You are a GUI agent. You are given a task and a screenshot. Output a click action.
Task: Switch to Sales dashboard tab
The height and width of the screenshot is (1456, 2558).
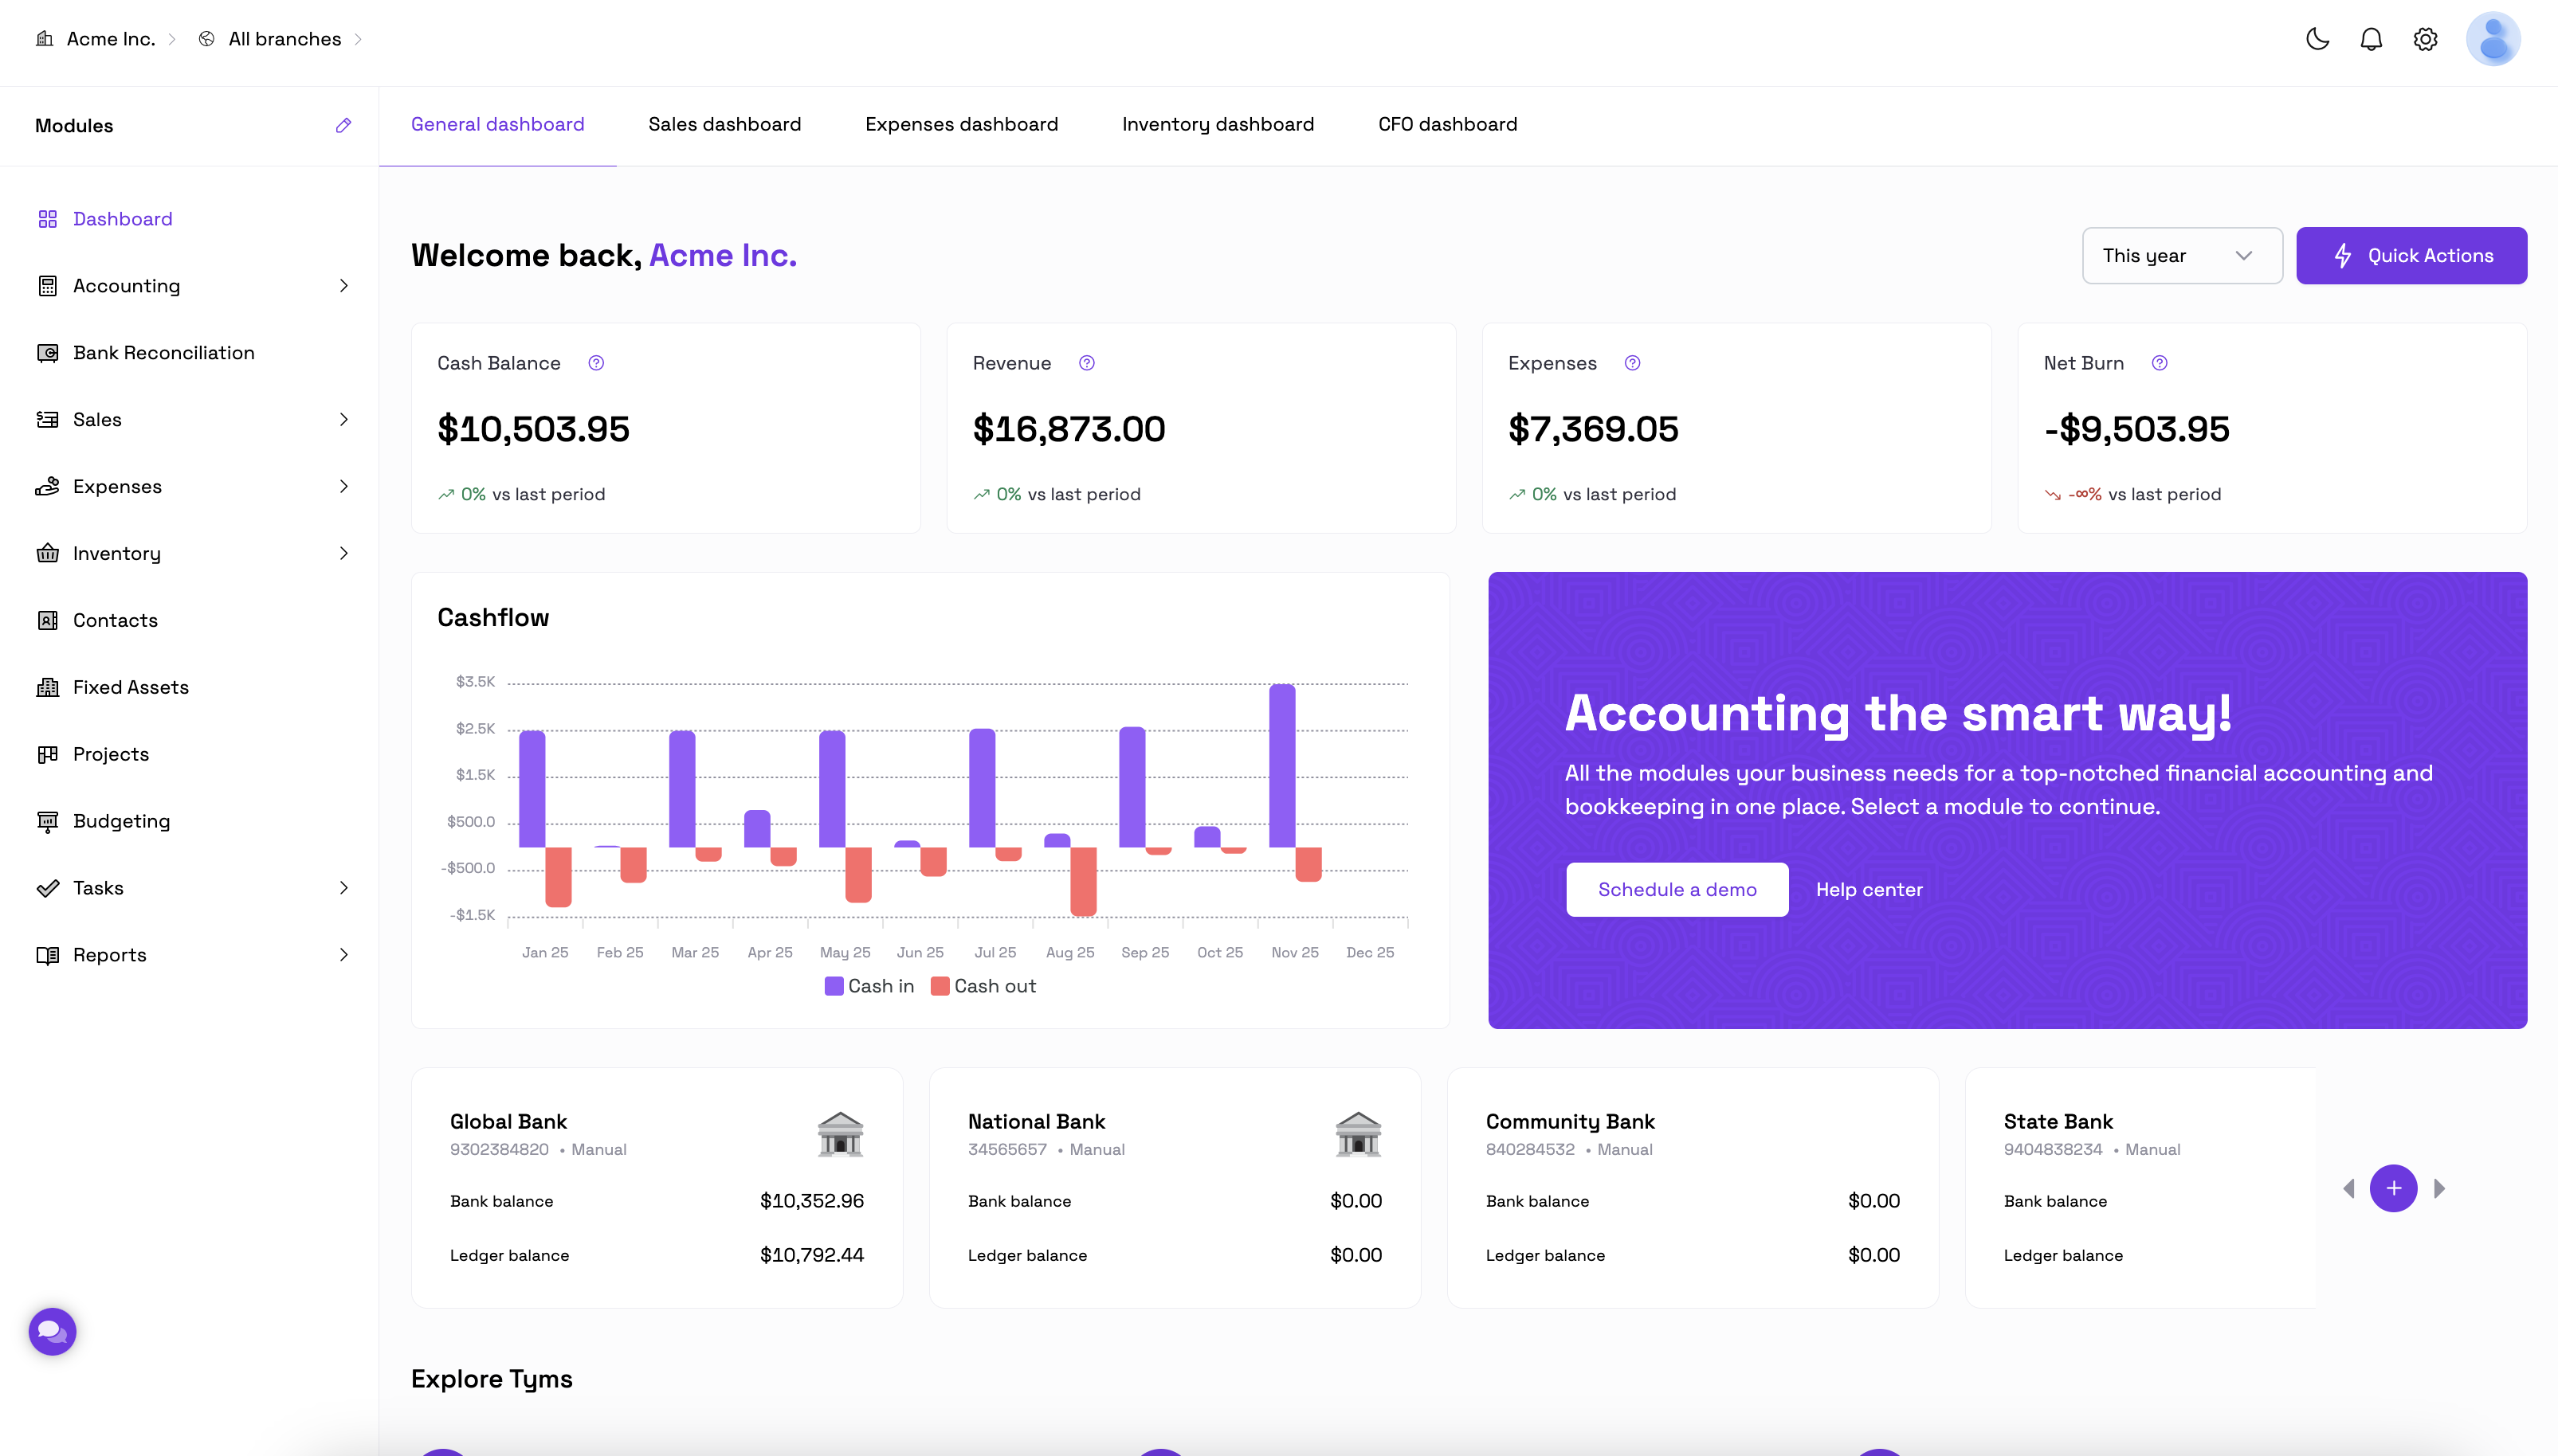724,124
